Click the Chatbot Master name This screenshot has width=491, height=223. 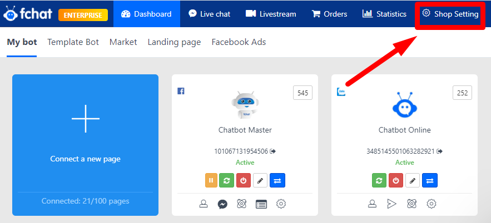(245, 130)
